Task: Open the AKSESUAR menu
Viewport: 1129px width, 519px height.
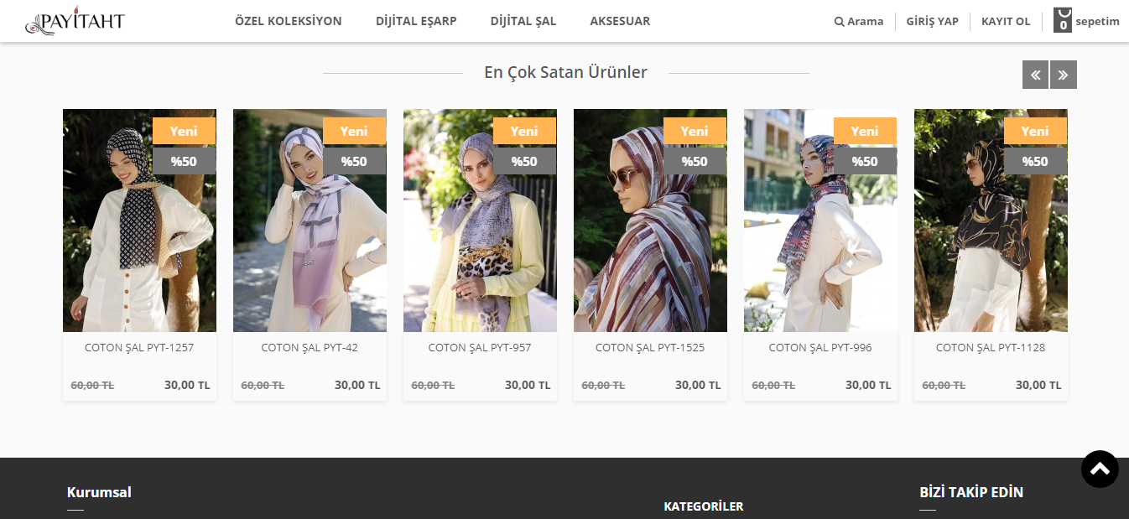Action: coord(620,21)
